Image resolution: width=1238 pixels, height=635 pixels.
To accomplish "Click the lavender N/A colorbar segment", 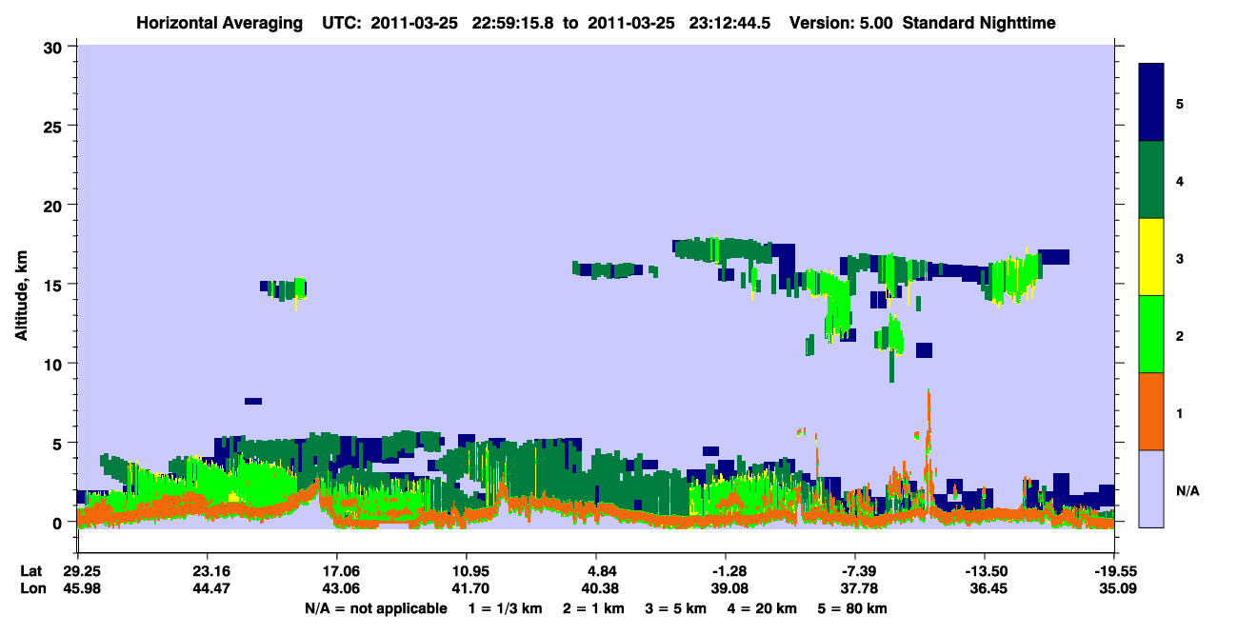I will pyautogui.click(x=1151, y=488).
